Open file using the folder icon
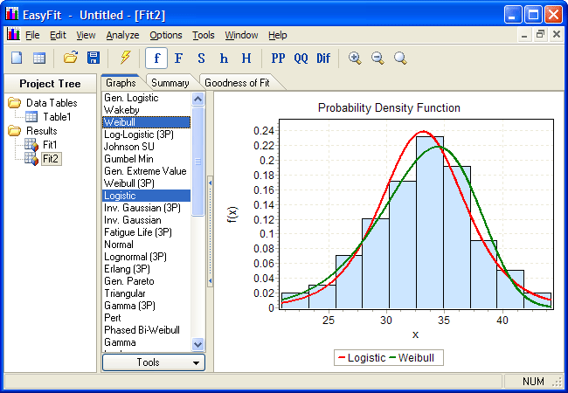The width and height of the screenshot is (568, 393). point(71,58)
